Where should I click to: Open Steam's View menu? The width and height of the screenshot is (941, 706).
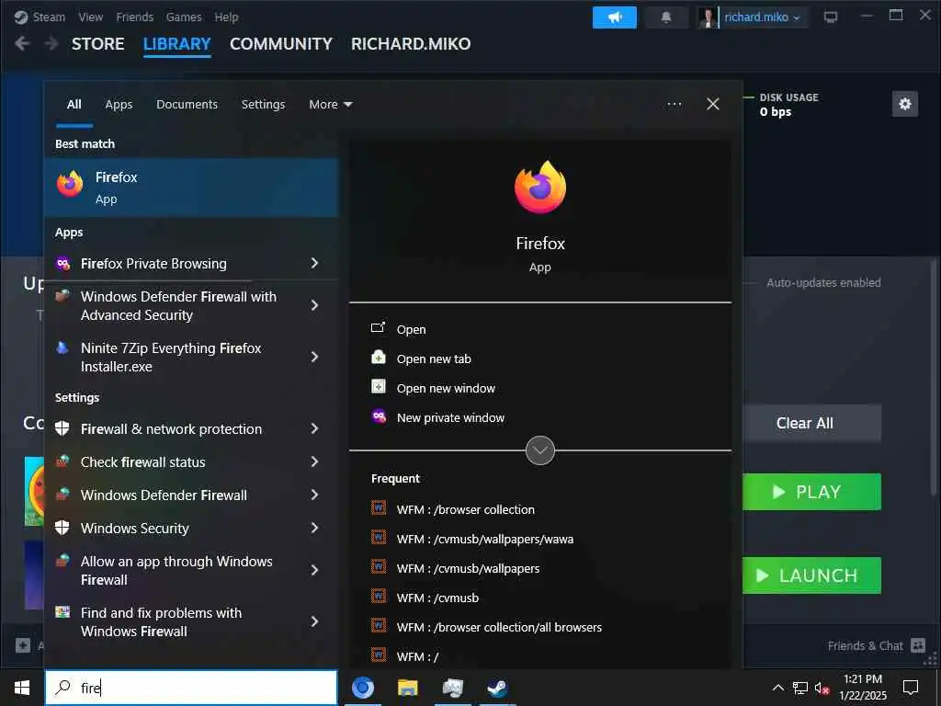pyautogui.click(x=91, y=17)
